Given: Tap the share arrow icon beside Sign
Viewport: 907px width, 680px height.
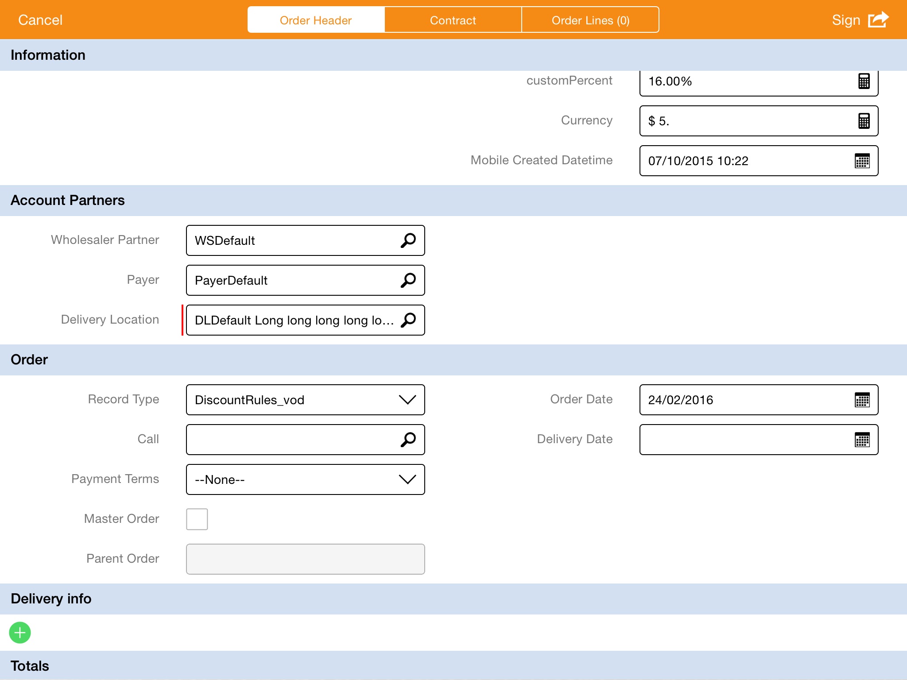Looking at the screenshot, I should pos(878,20).
